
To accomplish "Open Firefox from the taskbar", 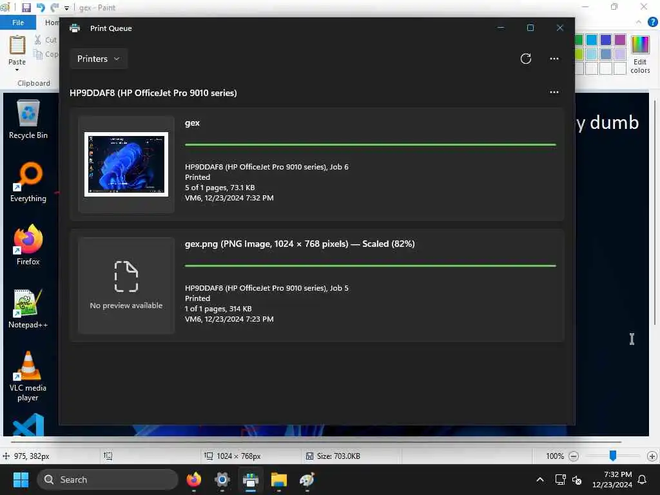I will pyautogui.click(x=193, y=480).
